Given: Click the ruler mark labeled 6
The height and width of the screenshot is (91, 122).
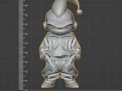Looking at the screenshot, I should pos(27,34).
